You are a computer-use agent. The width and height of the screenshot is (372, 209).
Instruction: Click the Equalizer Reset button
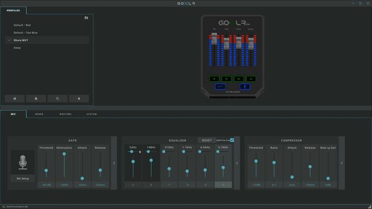coord(207,140)
